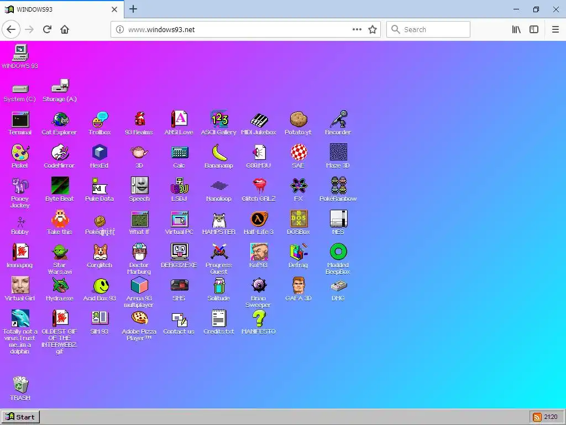
Task: Bookmark page with the star icon
Action: click(373, 29)
